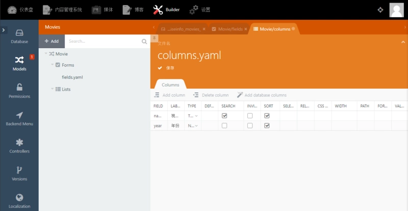408x211 pixels.
Task: Select the Movie model label
Action: click(x=62, y=54)
